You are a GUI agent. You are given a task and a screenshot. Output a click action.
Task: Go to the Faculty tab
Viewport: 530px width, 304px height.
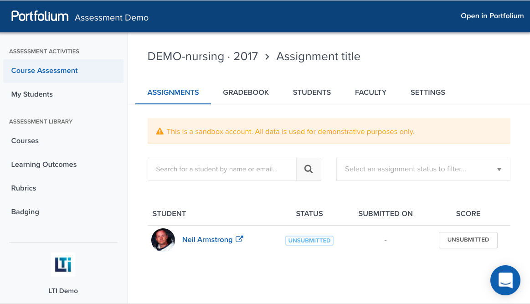[x=370, y=92]
